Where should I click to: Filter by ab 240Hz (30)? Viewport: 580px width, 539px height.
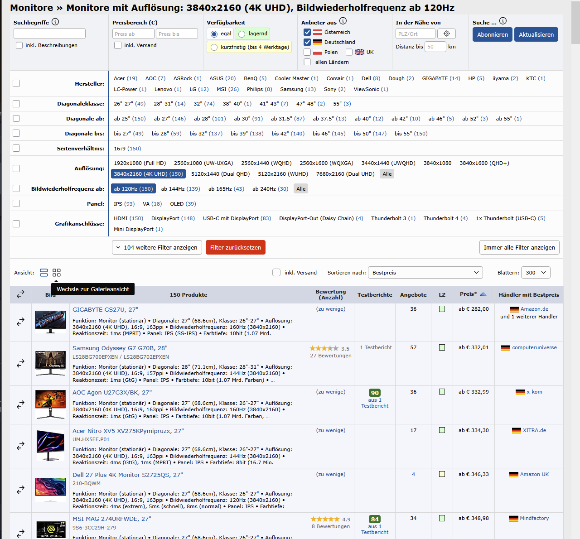click(x=270, y=189)
